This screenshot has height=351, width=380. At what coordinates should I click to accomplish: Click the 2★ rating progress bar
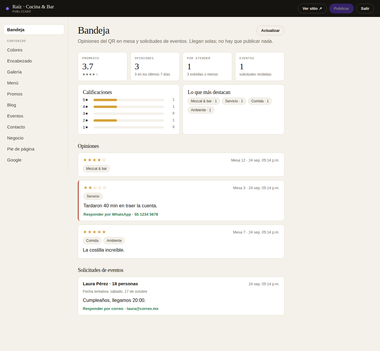pyautogui.click(x=129, y=120)
